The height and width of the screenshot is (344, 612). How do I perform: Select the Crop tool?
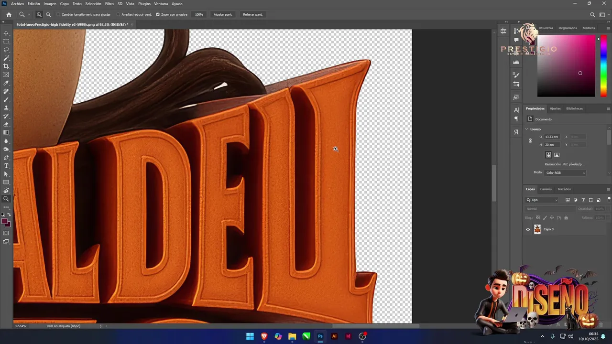tap(6, 66)
